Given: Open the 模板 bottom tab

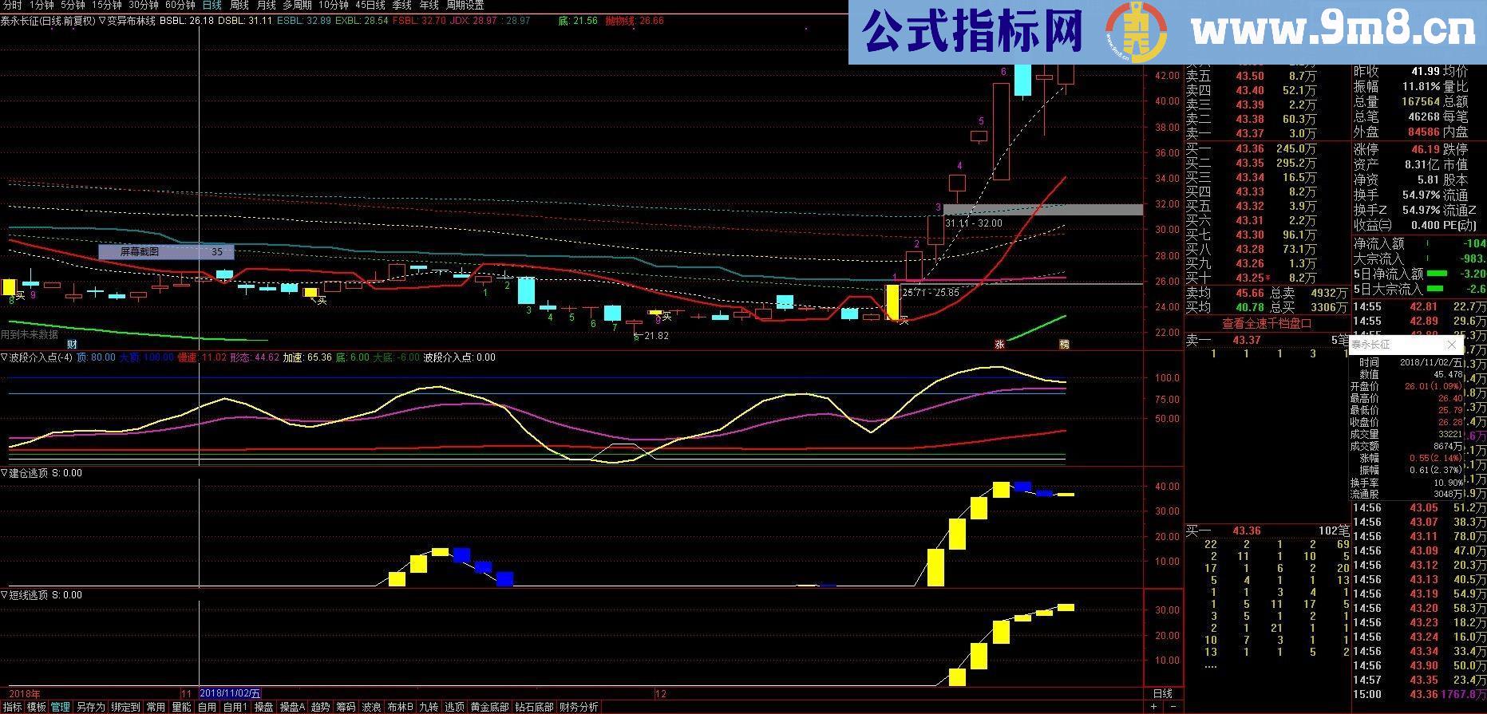Looking at the screenshot, I should pos(36,708).
